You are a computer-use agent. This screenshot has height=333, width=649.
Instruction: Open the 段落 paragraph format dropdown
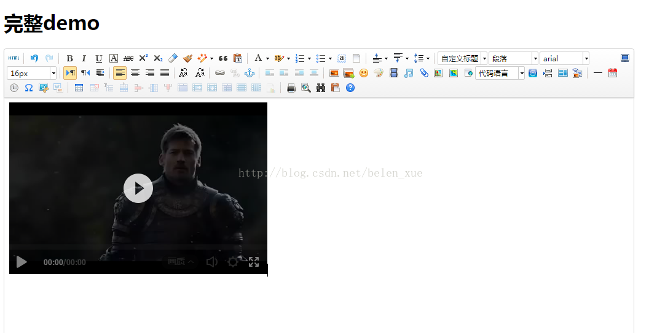[513, 58]
